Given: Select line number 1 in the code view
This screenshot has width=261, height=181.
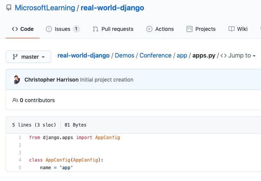Looking at the screenshot, I should (20, 138).
